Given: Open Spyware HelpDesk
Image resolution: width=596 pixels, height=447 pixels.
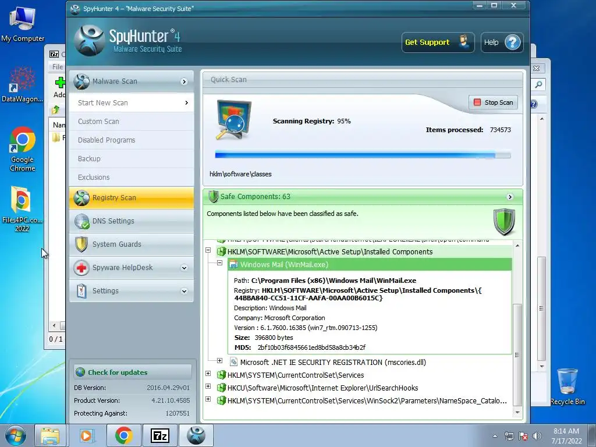Looking at the screenshot, I should (132, 268).
